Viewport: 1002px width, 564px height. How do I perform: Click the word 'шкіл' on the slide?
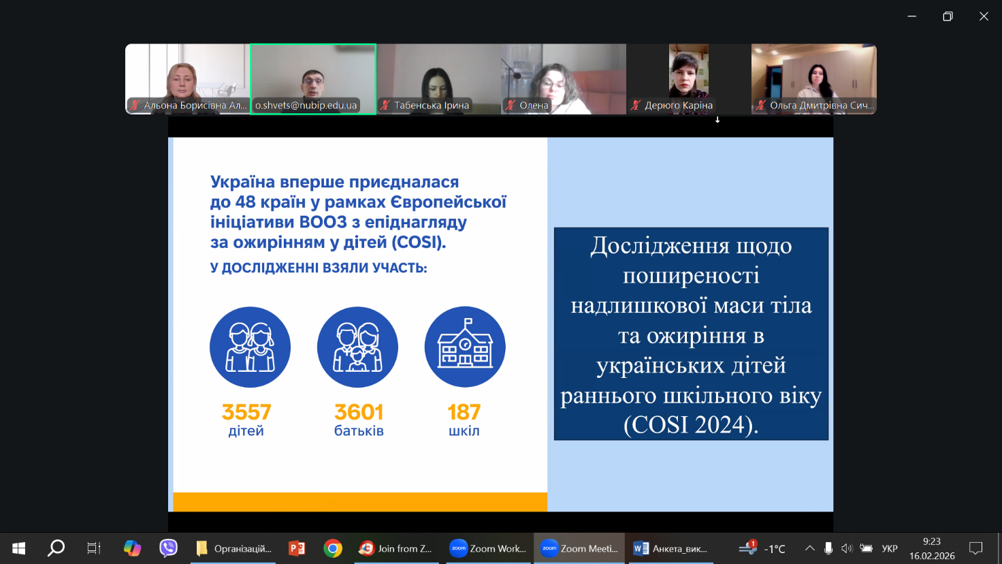coord(464,431)
